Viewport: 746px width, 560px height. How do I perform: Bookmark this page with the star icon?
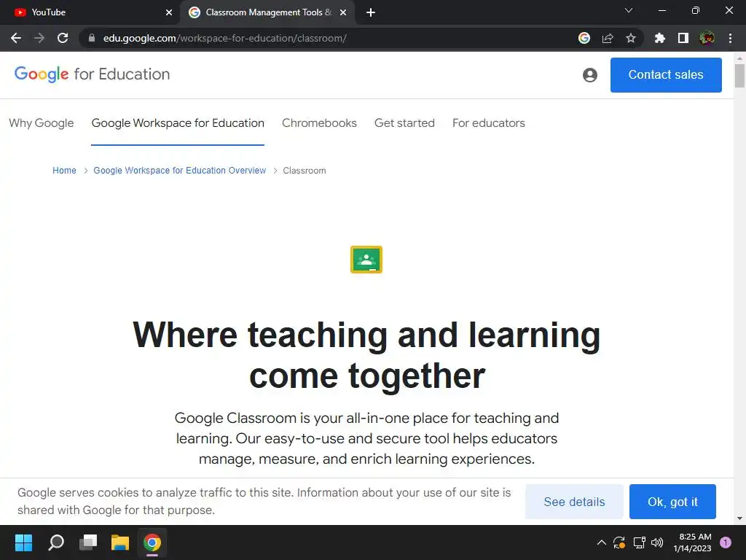point(631,38)
